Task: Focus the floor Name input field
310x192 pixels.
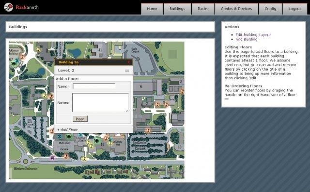Action: [x=93, y=86]
